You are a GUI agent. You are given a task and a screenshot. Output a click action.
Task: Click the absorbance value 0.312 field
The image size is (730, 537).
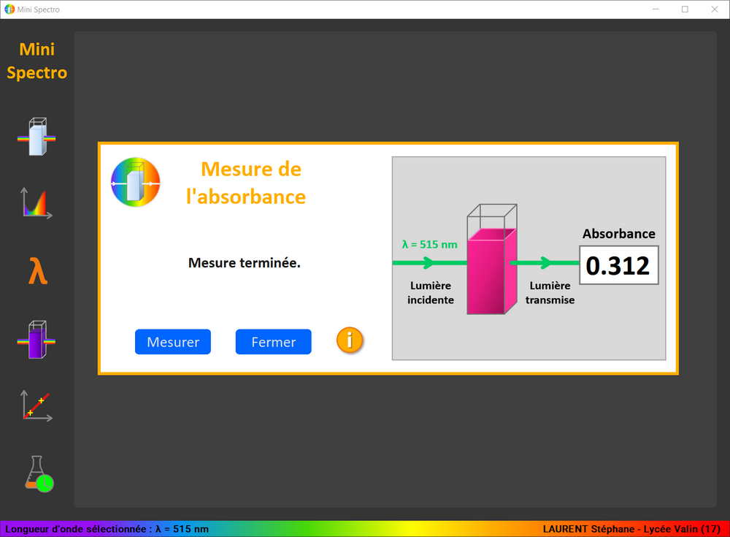click(x=619, y=265)
